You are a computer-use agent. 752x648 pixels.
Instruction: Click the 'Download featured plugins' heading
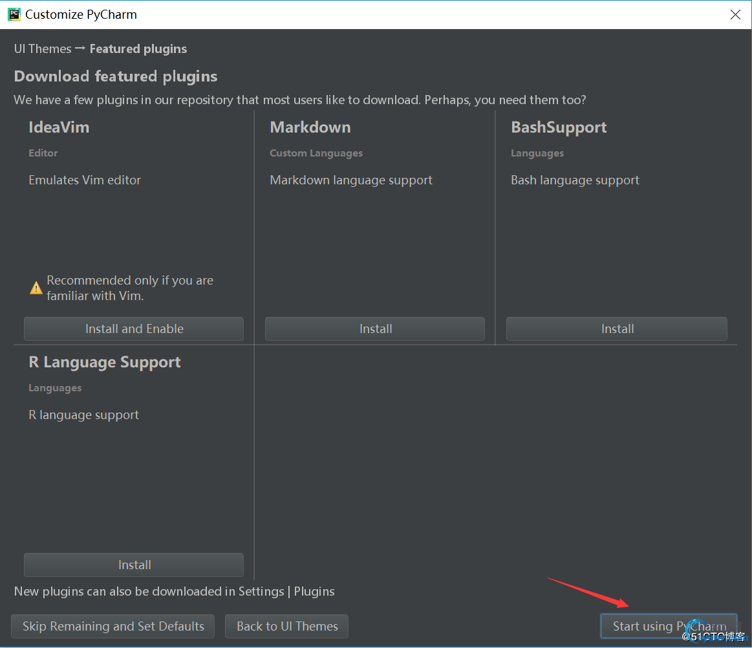point(116,76)
